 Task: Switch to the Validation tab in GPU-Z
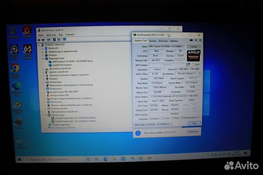[x=174, y=41]
